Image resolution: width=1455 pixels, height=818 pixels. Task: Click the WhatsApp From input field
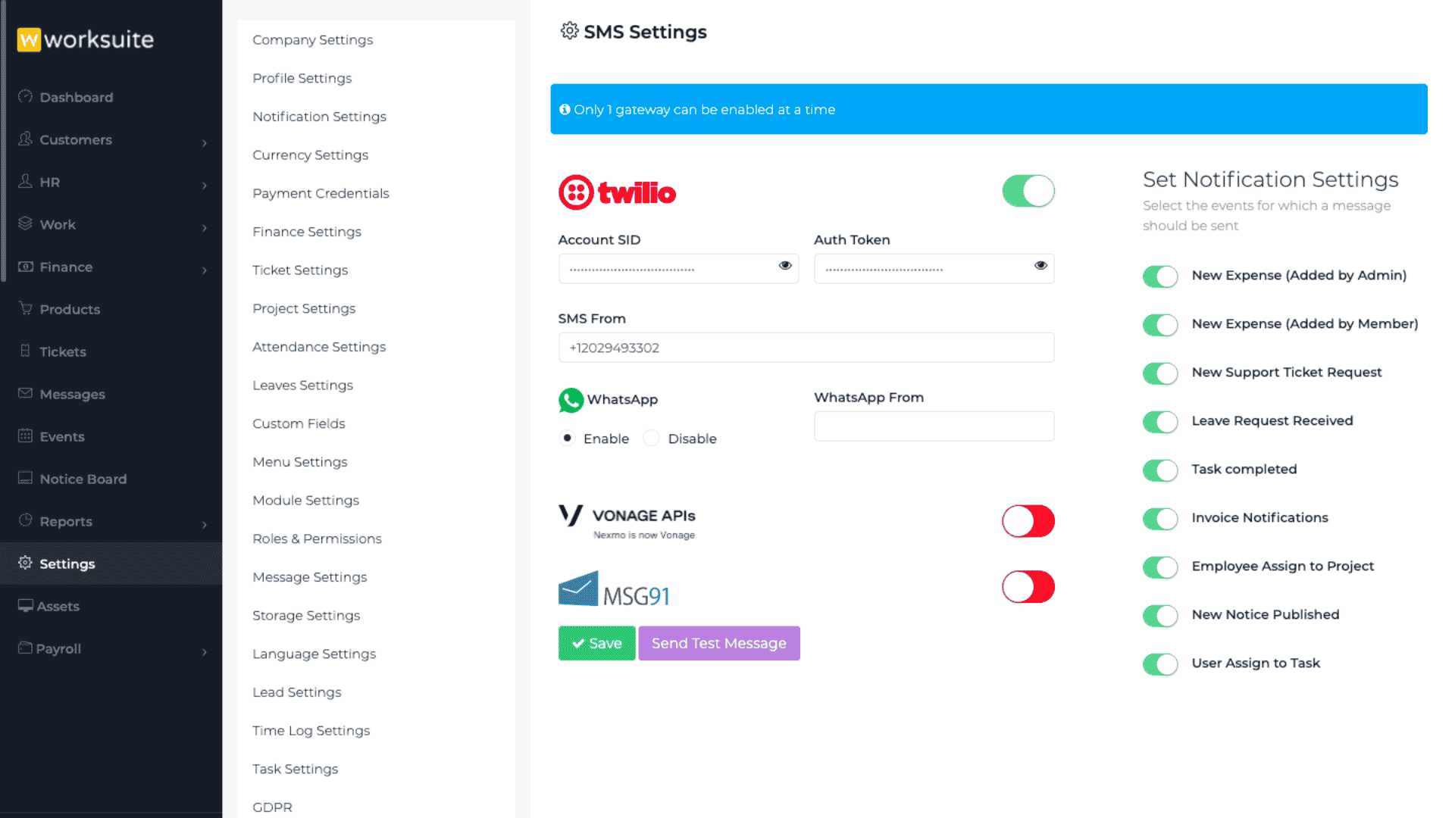934,426
